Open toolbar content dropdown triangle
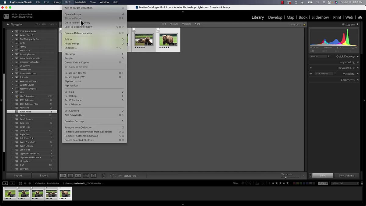This screenshot has height=206, width=366. (304, 176)
